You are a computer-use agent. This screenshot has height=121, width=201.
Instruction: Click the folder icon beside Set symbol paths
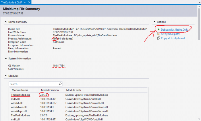pyautogui.click(x=159, y=34)
